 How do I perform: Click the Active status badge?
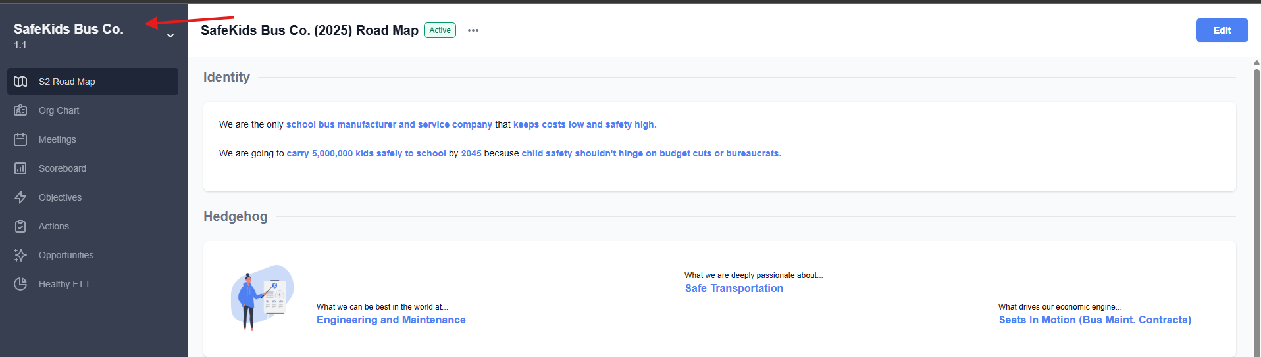[x=440, y=30]
